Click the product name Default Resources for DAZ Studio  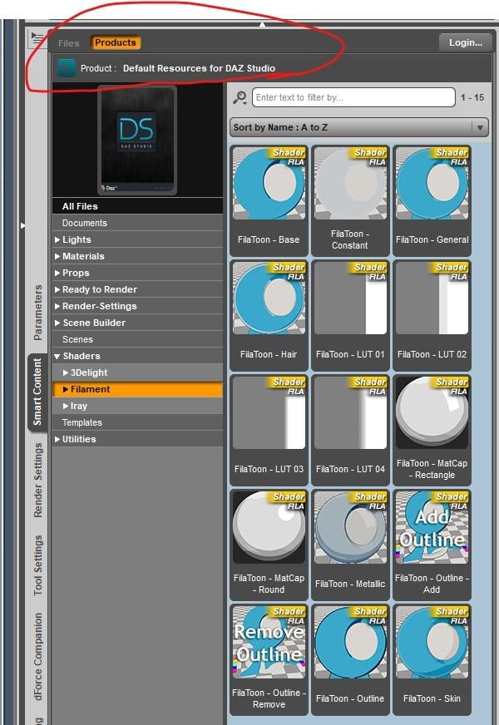point(199,68)
